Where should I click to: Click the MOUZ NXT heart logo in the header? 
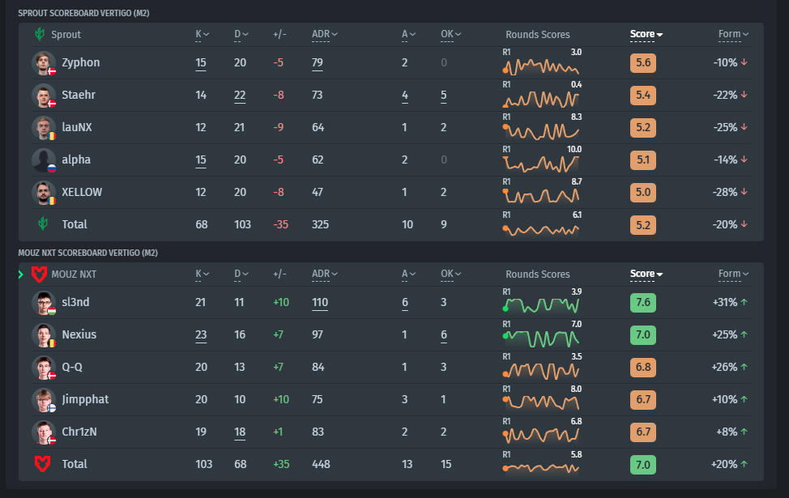tap(39, 275)
